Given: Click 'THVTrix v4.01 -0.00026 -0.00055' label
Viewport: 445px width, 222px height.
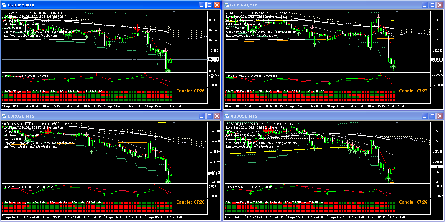Looking at the screenshot, I should tap(26, 75).
